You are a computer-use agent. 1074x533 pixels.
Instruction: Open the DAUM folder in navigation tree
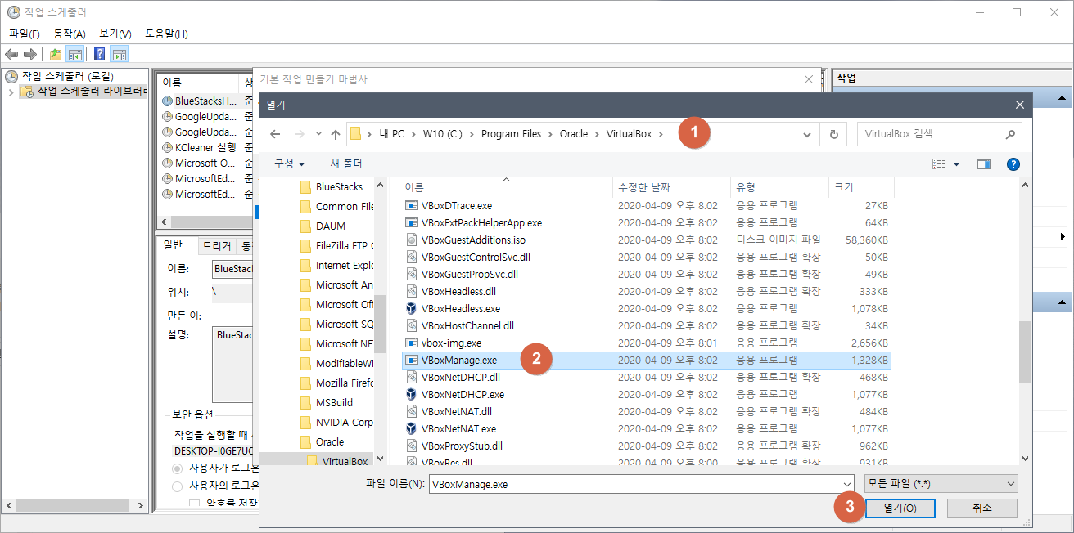click(331, 226)
